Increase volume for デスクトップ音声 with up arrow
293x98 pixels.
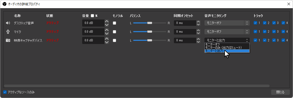pos(107,21)
